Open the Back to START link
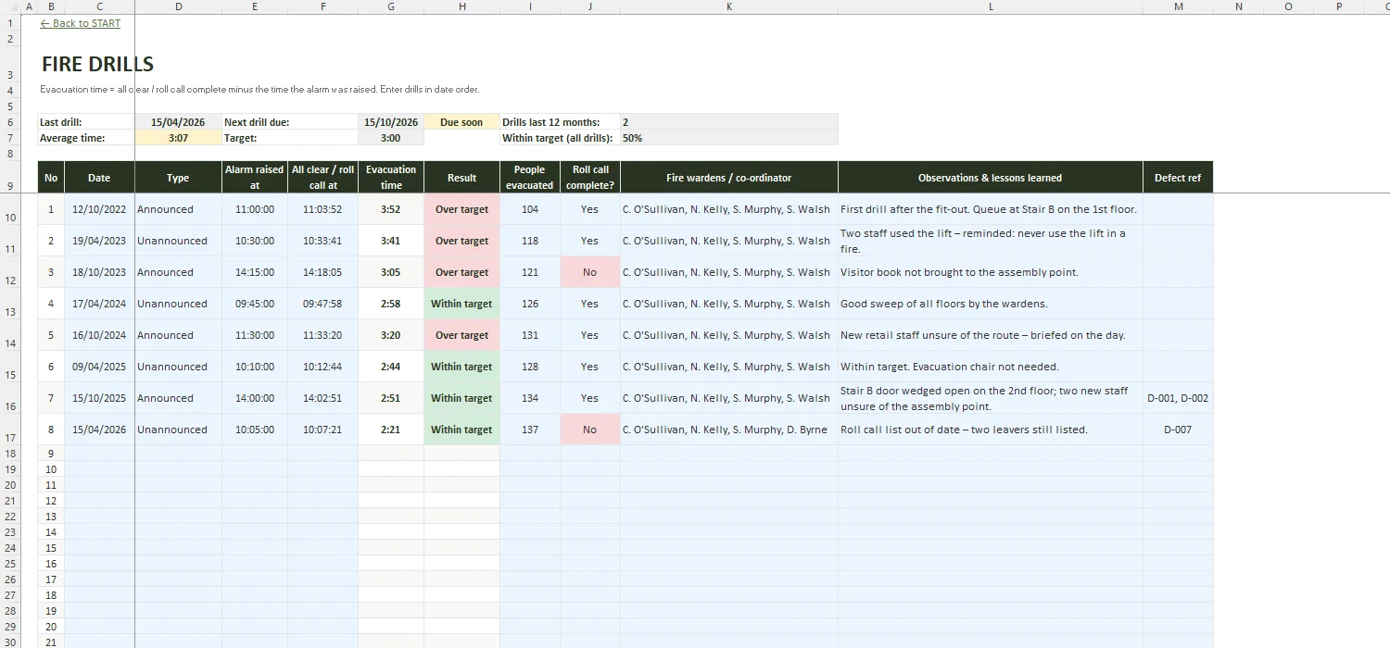 click(x=81, y=23)
